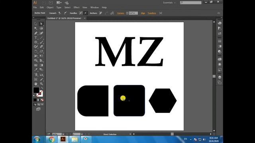Open the Object menu
Image resolution: width=255 pixels, height=143 pixels.
tap(50, 8)
